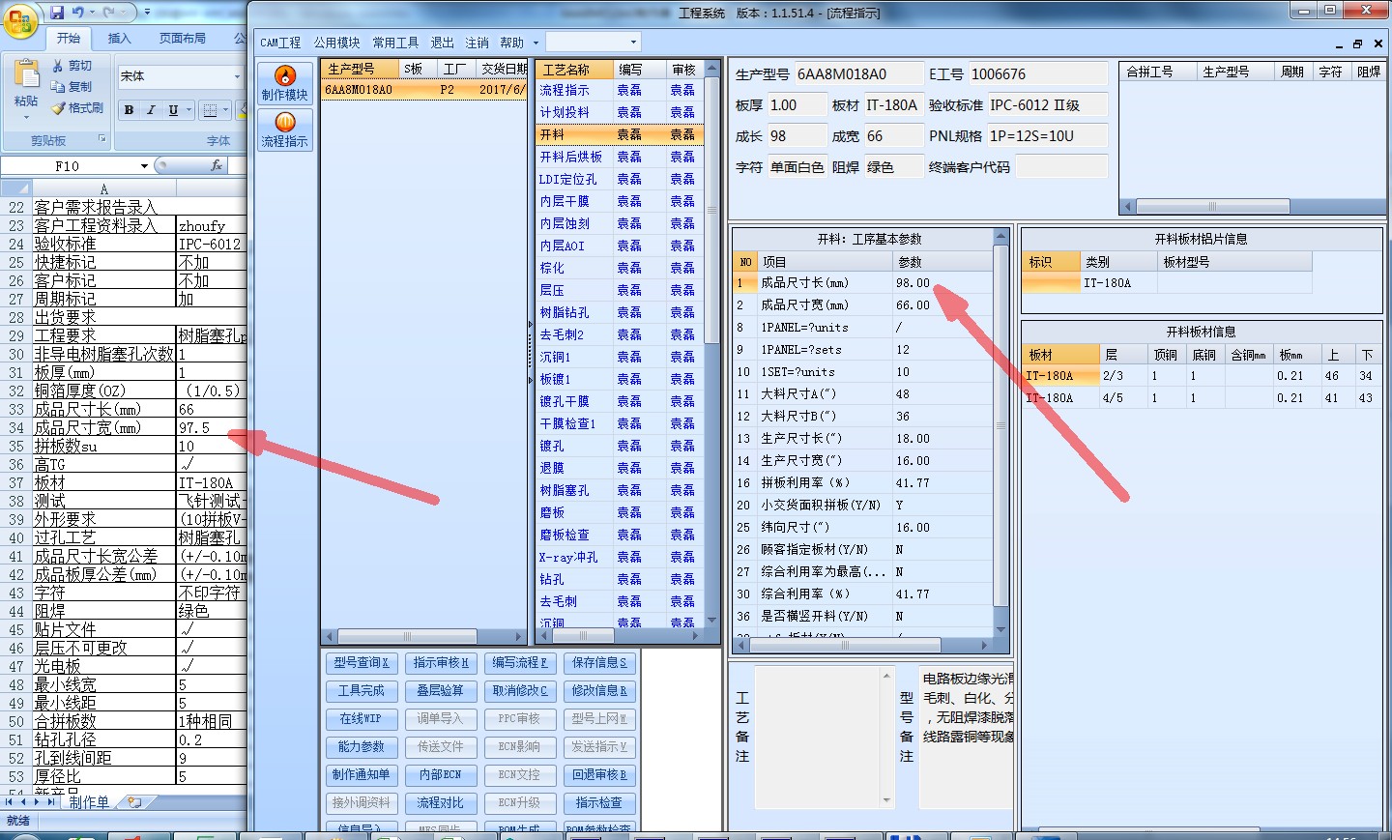Click the Paste clipboard icon in Excel

[26, 73]
